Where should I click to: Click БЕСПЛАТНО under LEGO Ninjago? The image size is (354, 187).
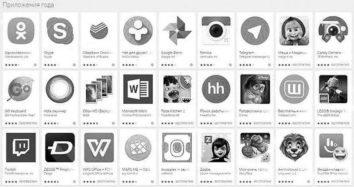click(x=340, y=123)
